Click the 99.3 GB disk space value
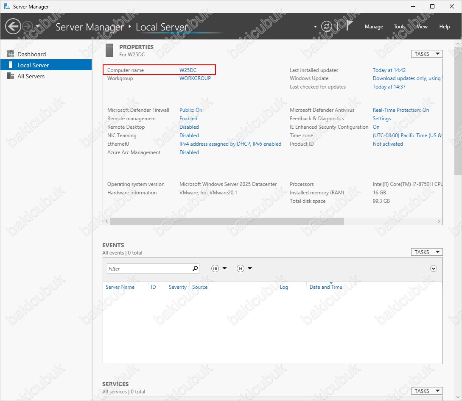Screen dimensions: 462x401 [x=381, y=201]
